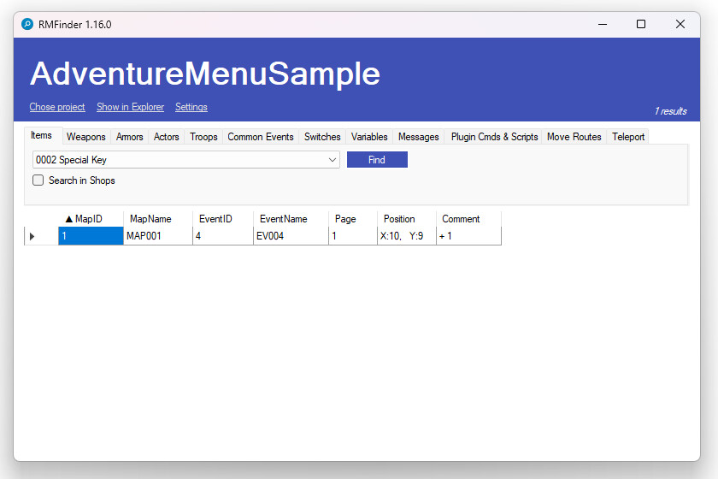Viewport: 718px width, 479px height.
Task: Switch to the Switches tab
Action: coord(322,137)
